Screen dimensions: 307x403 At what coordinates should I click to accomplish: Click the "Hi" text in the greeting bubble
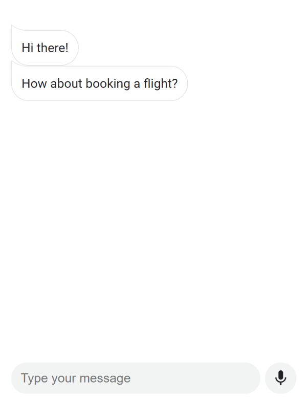(28, 48)
